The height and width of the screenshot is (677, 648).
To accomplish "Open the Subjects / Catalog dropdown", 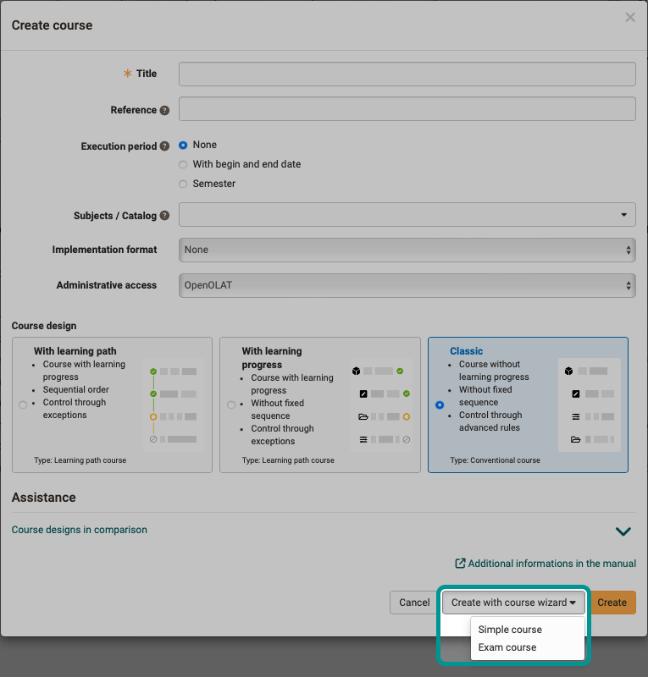I will [x=407, y=215].
